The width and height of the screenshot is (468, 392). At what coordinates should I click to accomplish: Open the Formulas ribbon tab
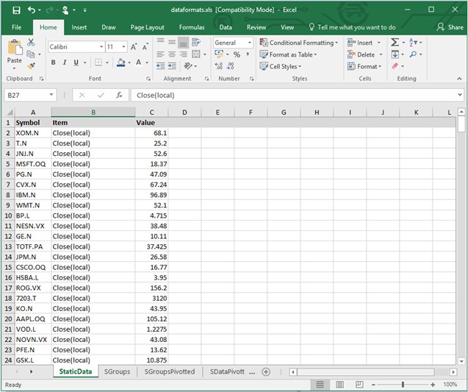192,27
